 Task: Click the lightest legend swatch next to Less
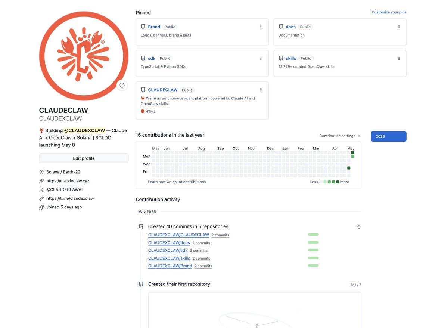321,182
